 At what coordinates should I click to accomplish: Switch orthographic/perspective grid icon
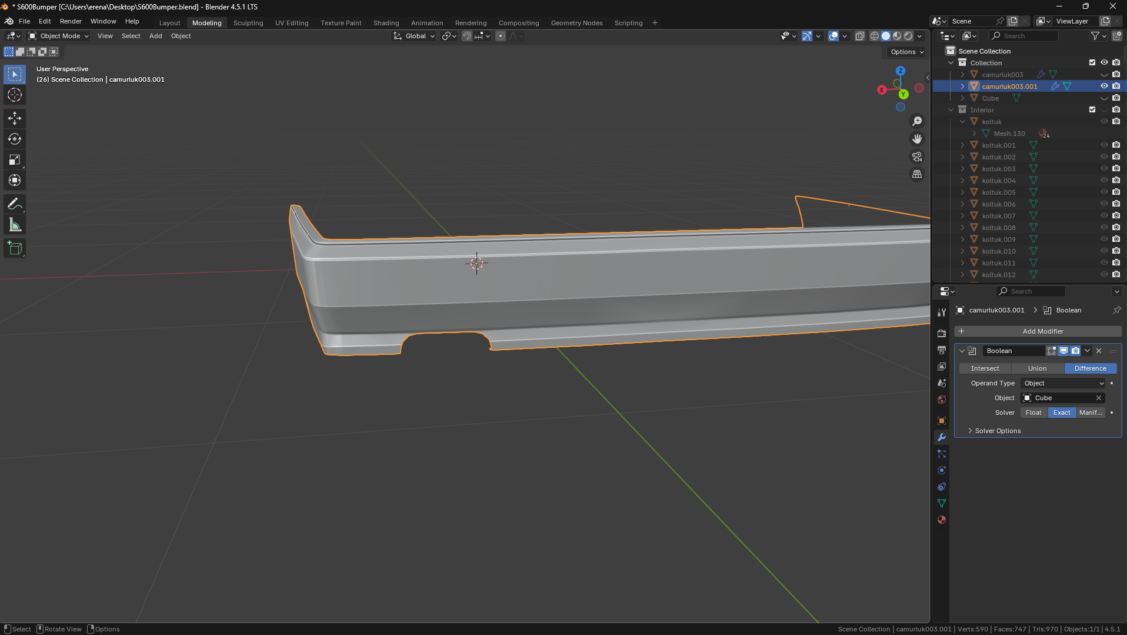917,174
